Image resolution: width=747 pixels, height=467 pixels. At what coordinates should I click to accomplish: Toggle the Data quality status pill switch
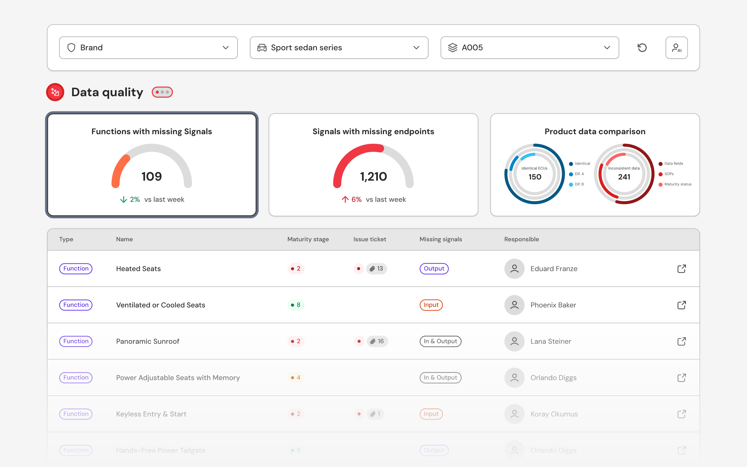(x=162, y=92)
